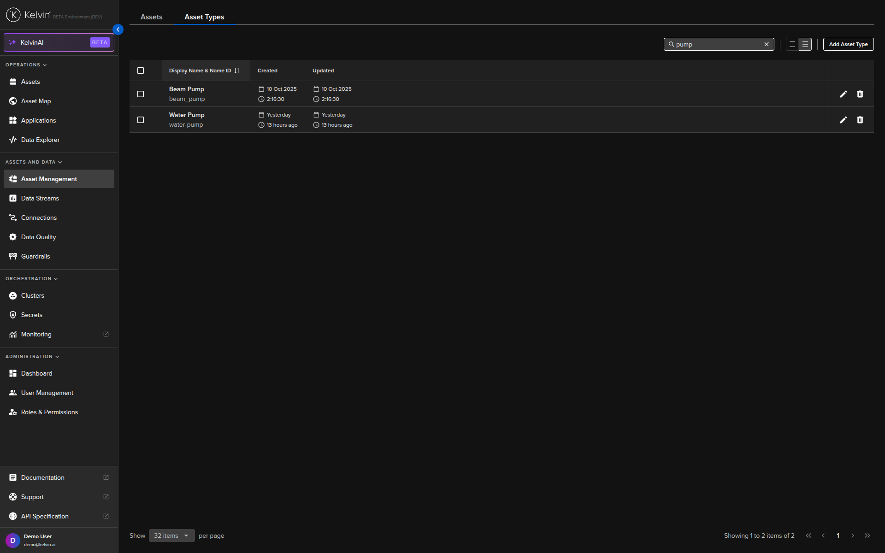
Task: Open Data Explorer in sidebar
Action: (x=40, y=140)
